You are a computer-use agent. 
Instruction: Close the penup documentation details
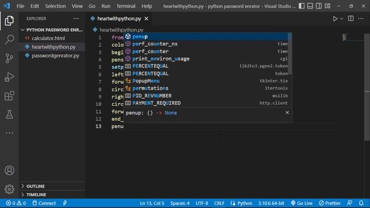pos(287,113)
